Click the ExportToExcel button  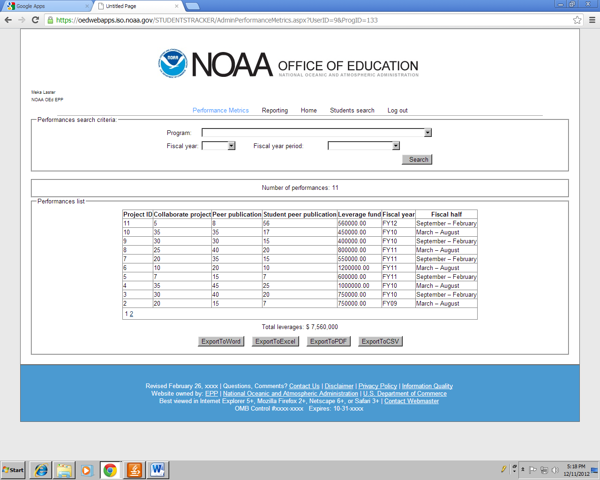click(x=276, y=341)
